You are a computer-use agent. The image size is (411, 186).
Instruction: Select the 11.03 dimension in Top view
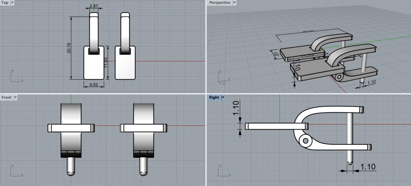106,62
